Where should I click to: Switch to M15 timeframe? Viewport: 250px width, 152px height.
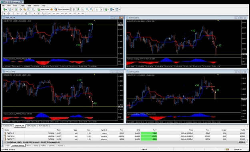58,14
